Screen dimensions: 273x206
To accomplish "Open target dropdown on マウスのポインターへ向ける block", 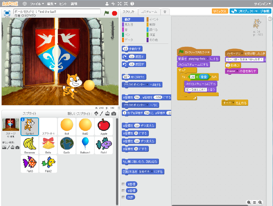I will (x=147, y=85).
